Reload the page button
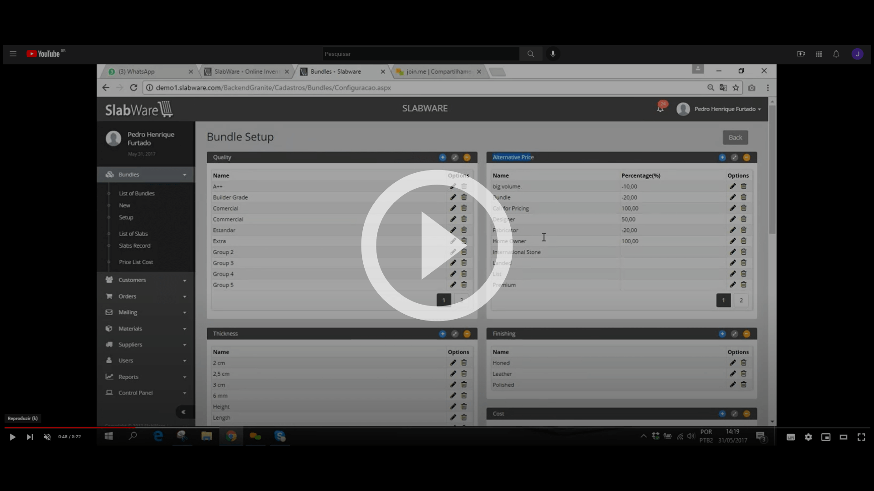The image size is (874, 491). (133, 88)
